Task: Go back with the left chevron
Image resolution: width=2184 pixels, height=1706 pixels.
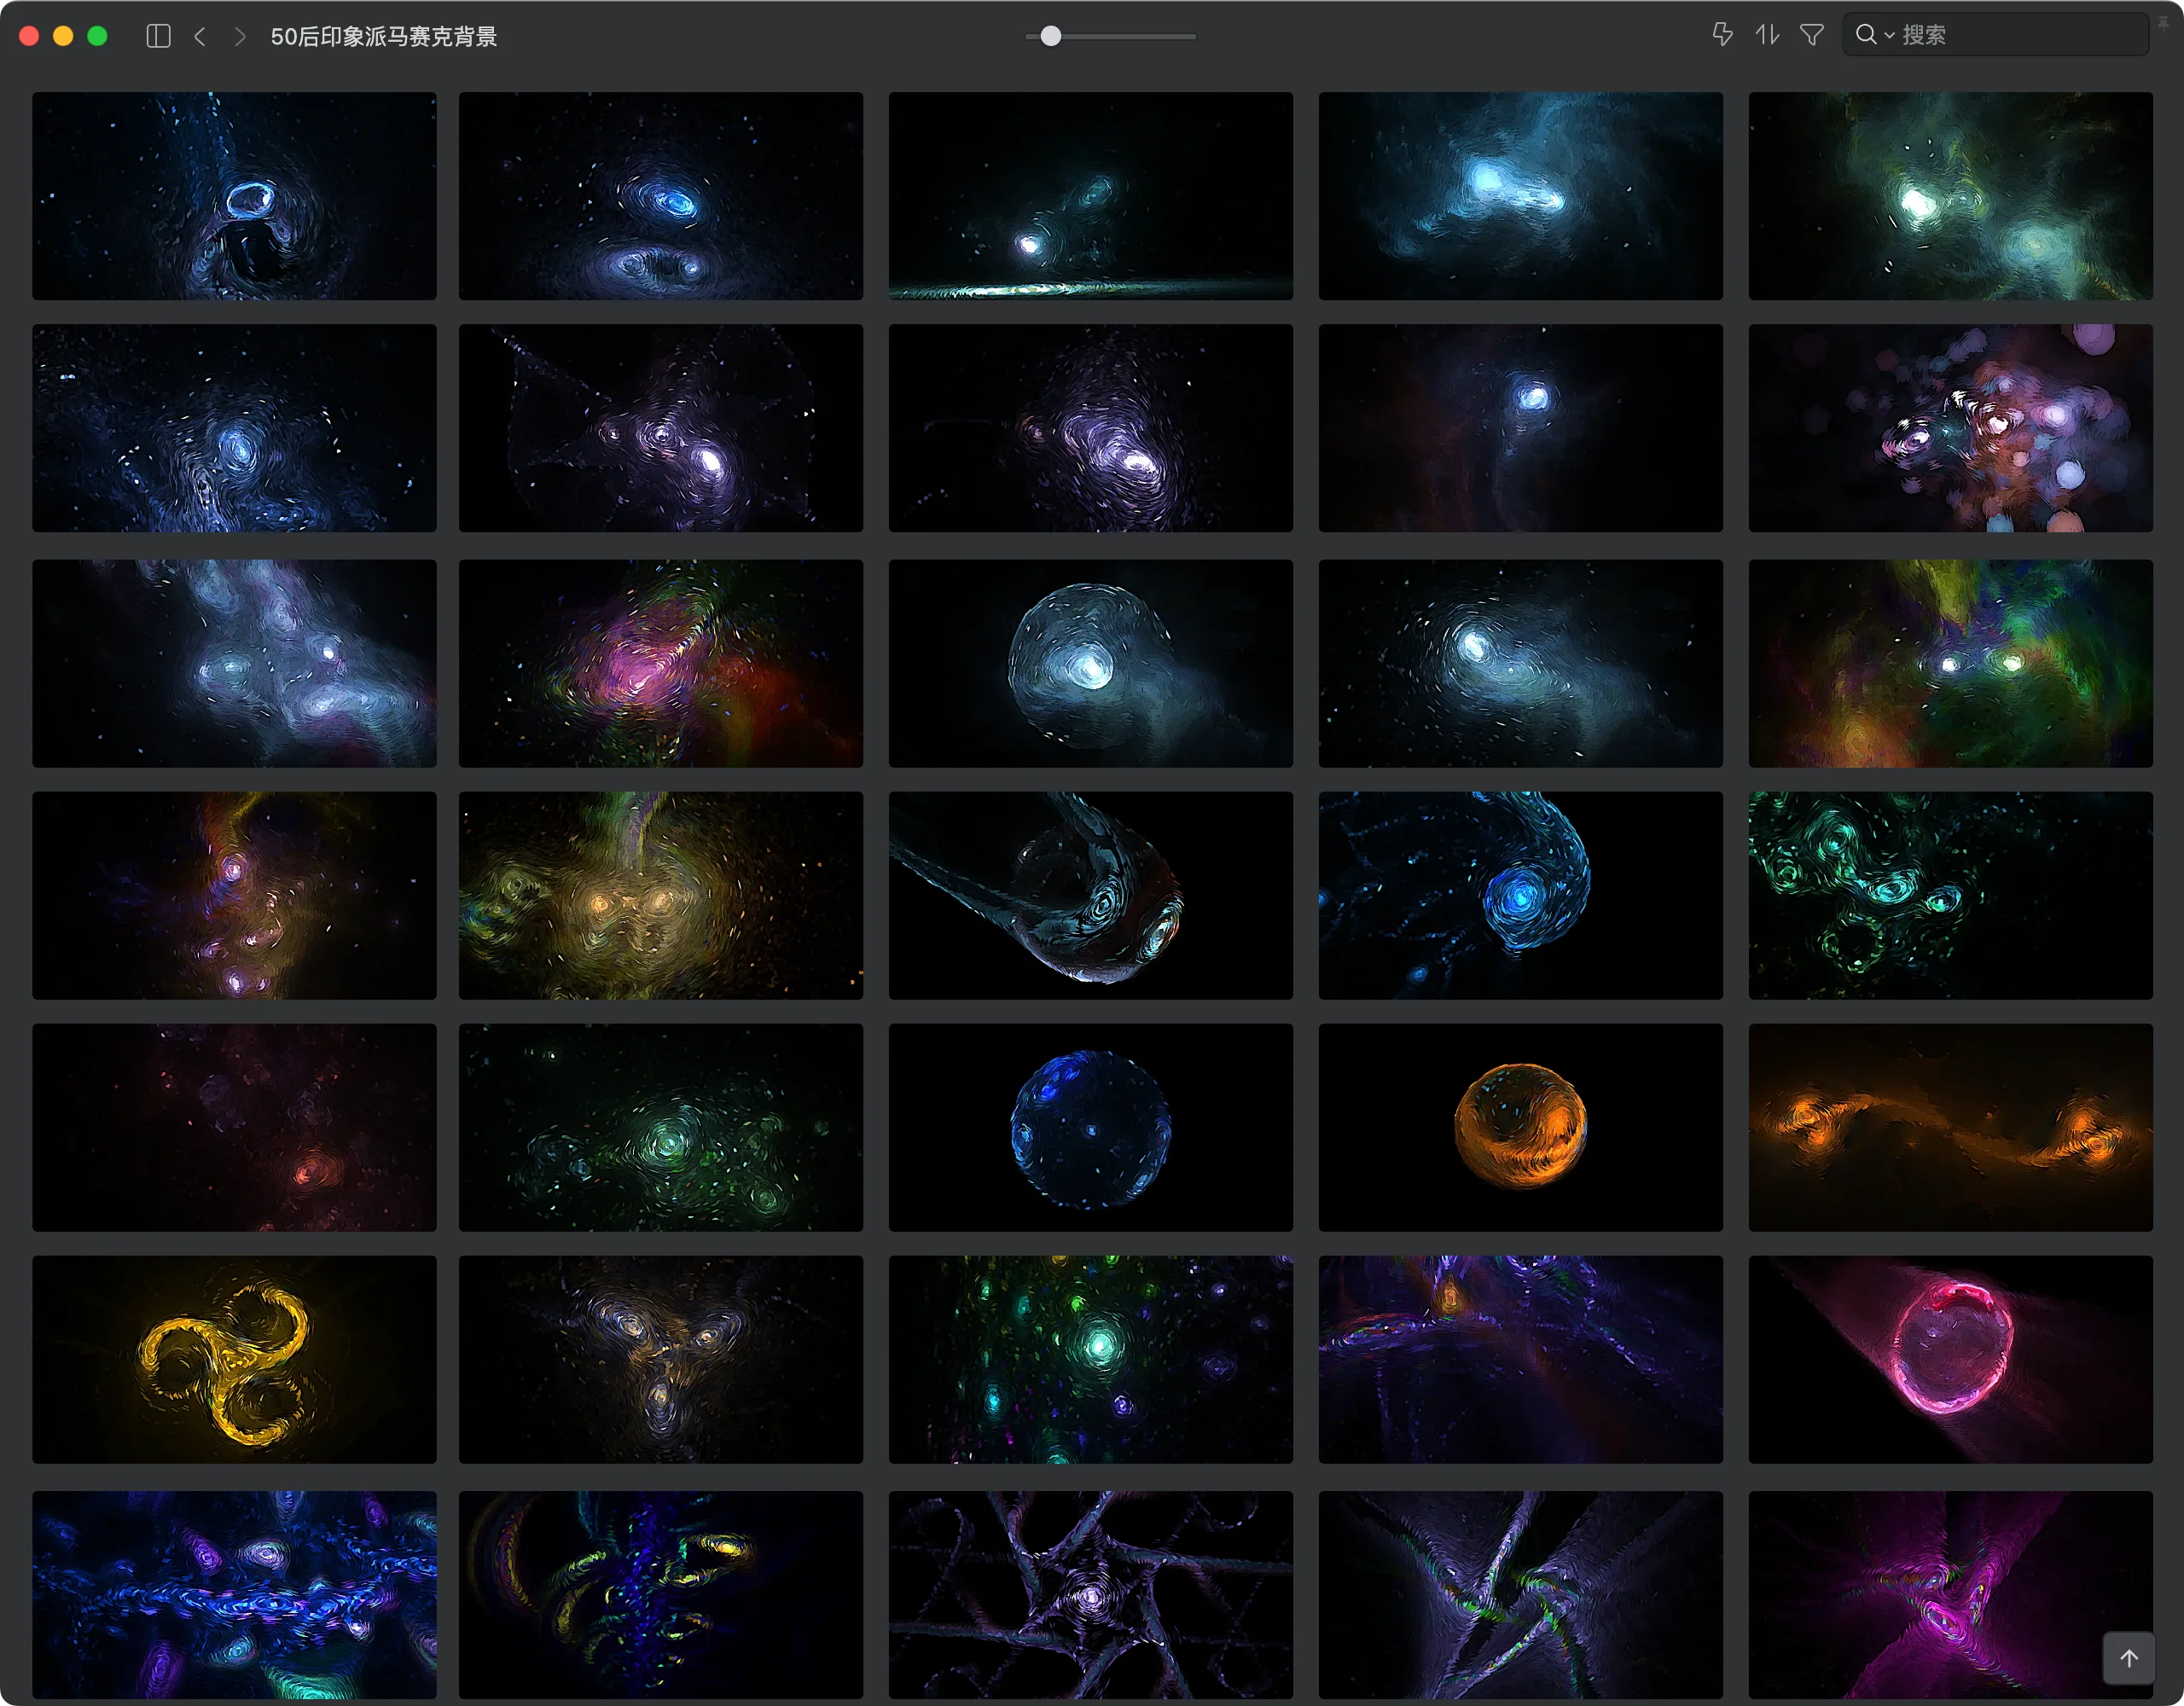Action: pos(200,36)
